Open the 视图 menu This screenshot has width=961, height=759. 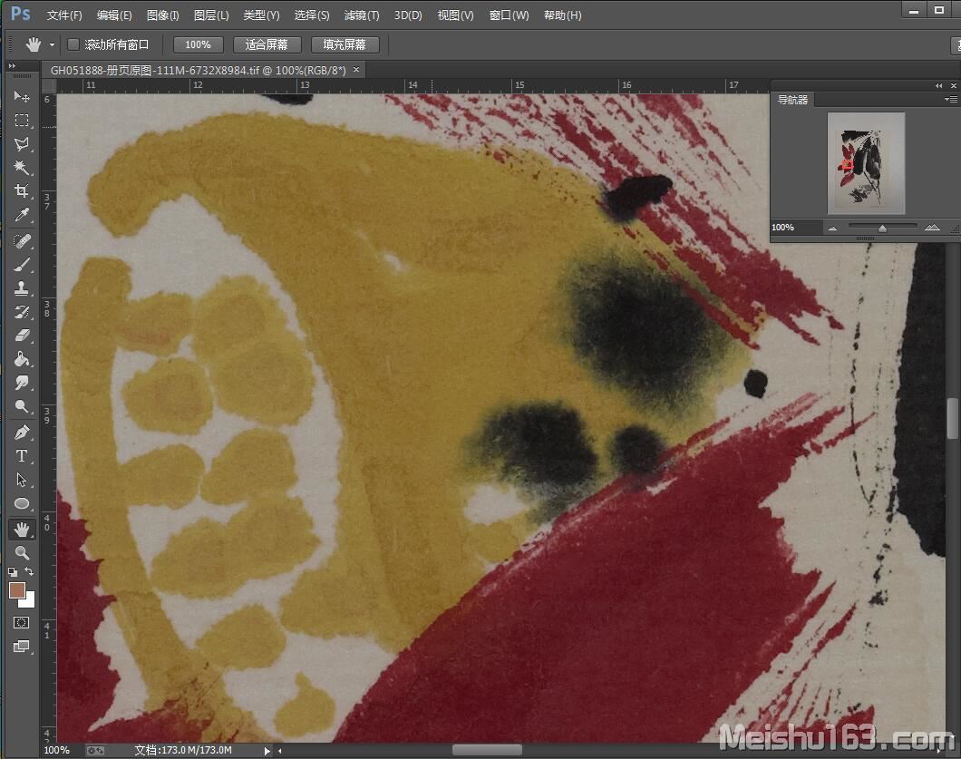coord(455,15)
